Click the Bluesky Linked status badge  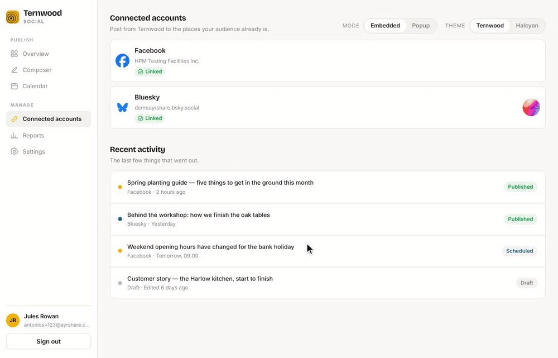pyautogui.click(x=150, y=118)
